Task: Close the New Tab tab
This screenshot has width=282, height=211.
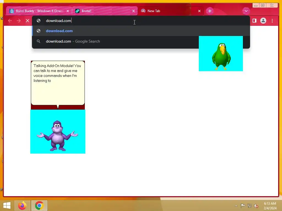Action: click(199, 11)
